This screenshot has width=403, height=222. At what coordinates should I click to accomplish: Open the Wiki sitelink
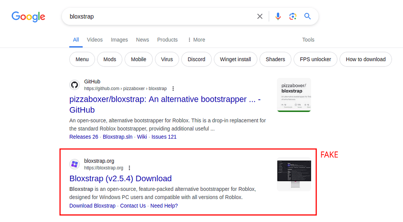pos(142,137)
